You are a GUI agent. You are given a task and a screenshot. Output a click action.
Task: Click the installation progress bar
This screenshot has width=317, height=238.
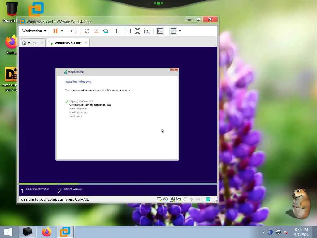pos(118,184)
